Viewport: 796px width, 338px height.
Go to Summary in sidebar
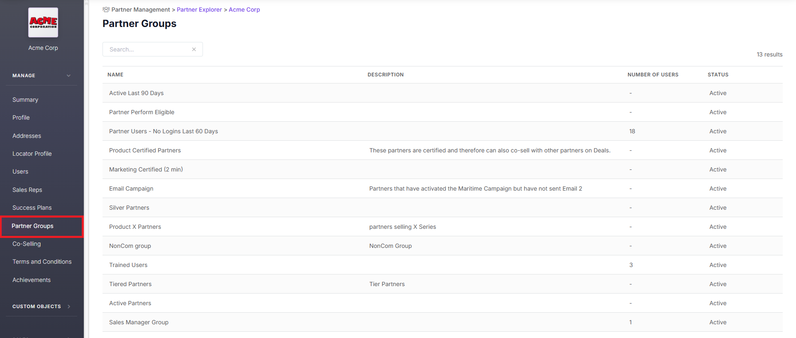[25, 100]
